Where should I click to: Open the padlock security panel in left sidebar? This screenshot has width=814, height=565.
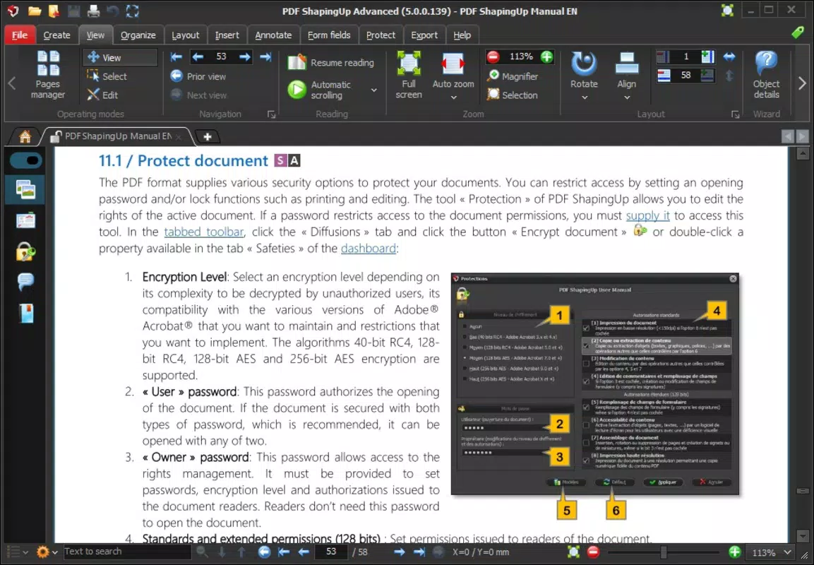25,251
